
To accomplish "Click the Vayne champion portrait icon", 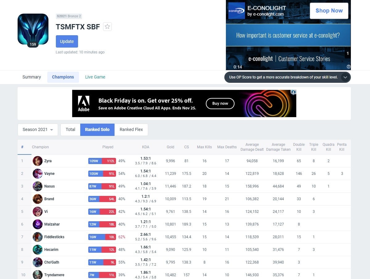I will 38,174.
